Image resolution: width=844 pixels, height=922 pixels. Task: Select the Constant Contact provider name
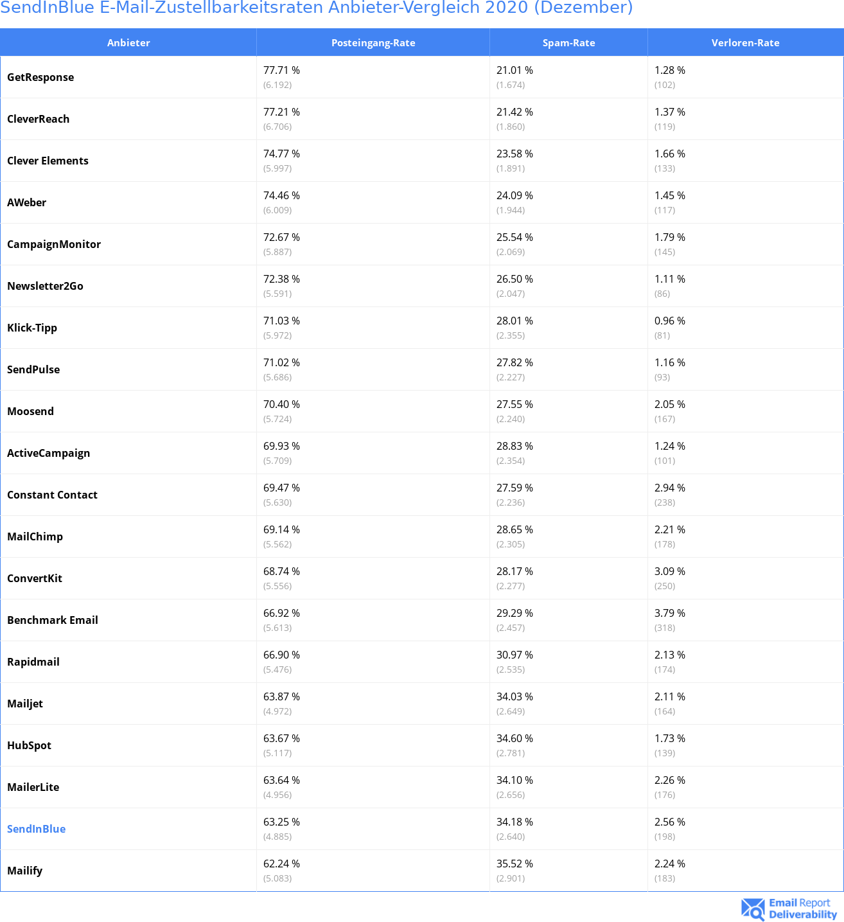(53, 495)
